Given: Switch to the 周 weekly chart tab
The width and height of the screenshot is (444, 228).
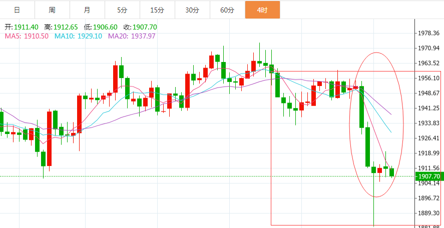Looking at the screenshot, I should click(52, 10).
